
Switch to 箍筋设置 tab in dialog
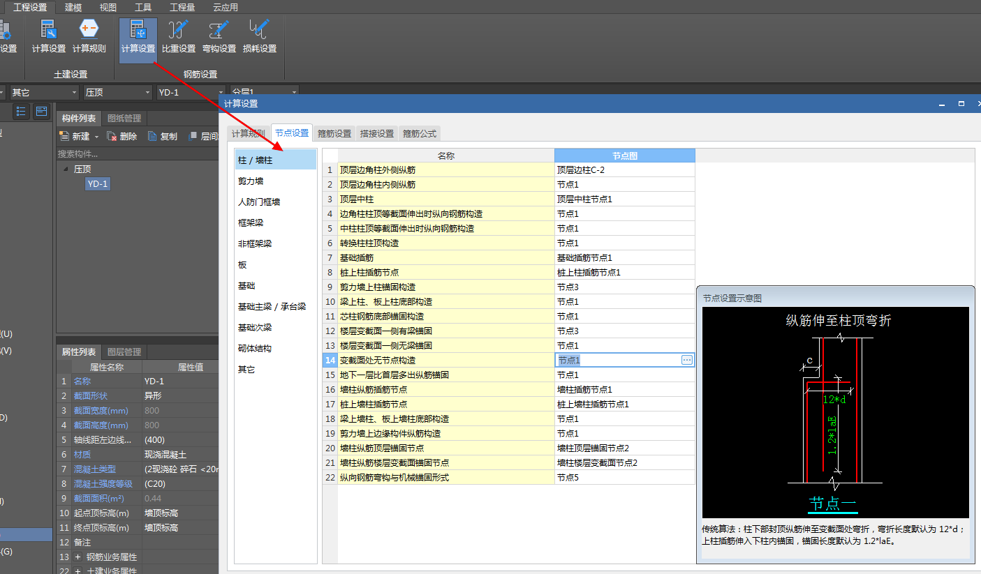coord(334,133)
